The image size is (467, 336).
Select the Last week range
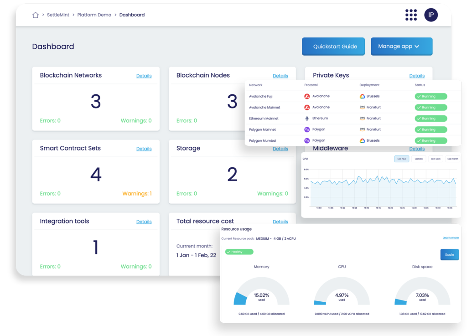[x=436, y=159]
